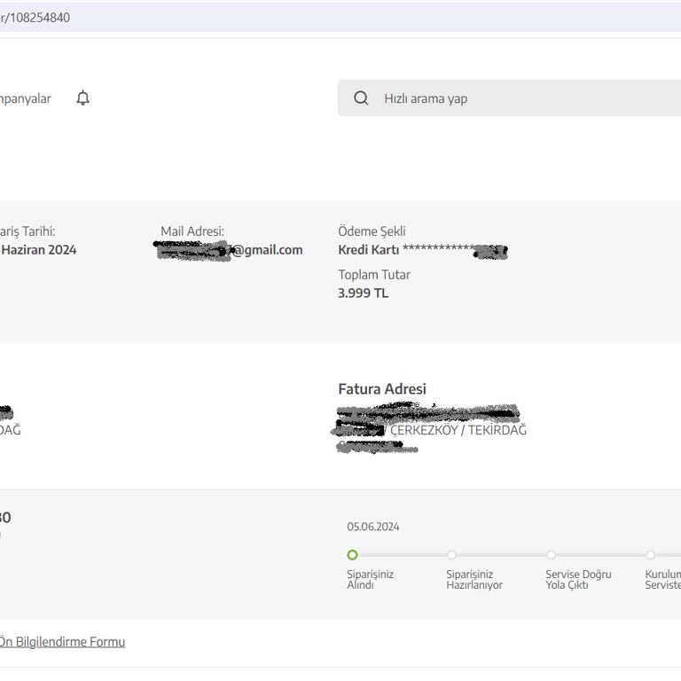
Task: Click the 'Servise Doğru Yola Çıktı' step circle
Action: click(551, 555)
